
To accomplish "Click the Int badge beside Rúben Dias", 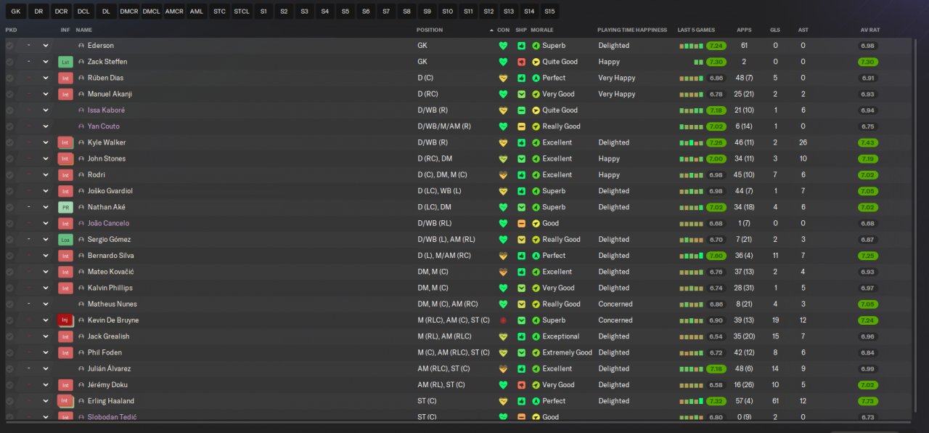I will pos(65,78).
